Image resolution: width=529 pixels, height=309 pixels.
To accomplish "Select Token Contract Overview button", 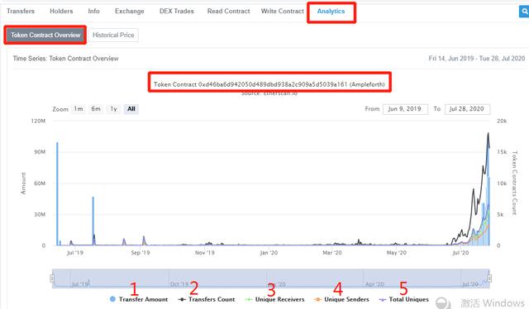I will 45,35.
